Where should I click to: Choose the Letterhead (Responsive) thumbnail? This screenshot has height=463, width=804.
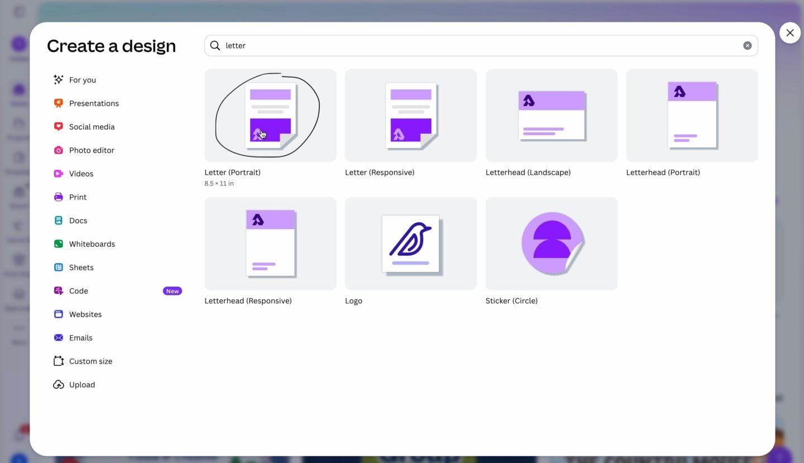click(270, 244)
